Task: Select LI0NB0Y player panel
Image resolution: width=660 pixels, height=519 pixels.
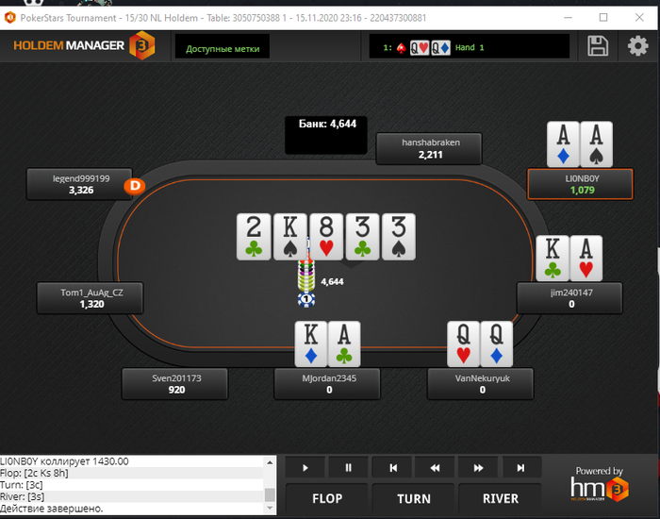Action: click(580, 184)
